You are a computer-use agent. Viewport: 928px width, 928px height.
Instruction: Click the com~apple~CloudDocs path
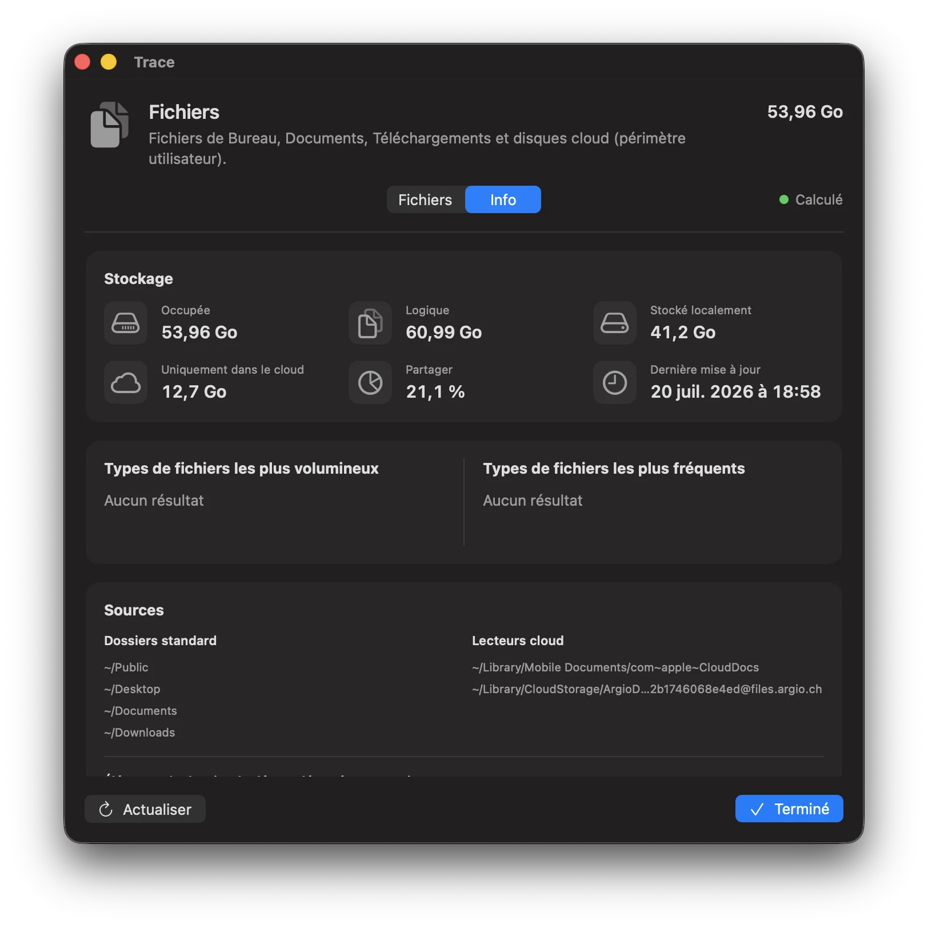point(615,667)
